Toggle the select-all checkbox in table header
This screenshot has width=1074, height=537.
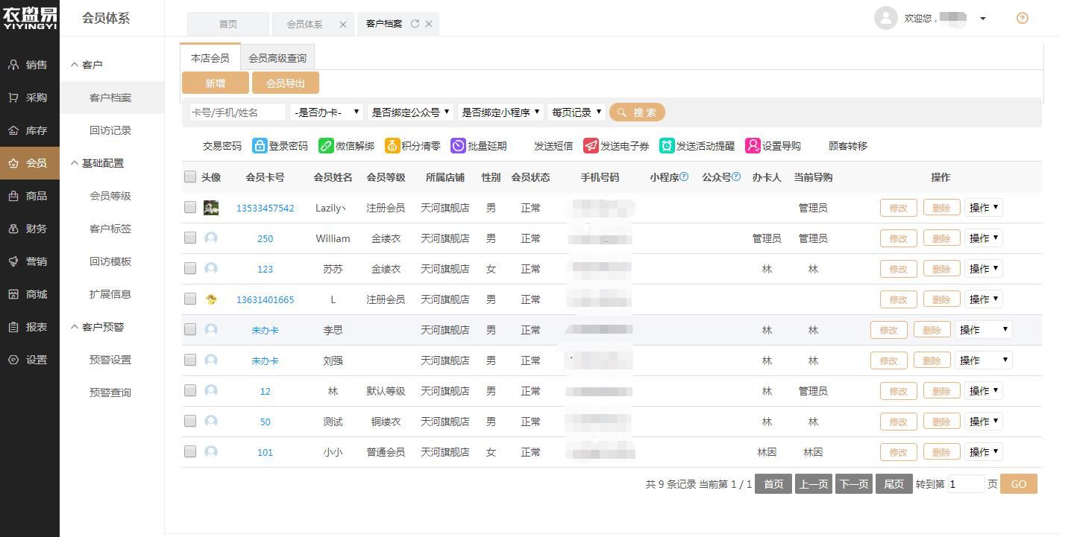pyautogui.click(x=190, y=177)
